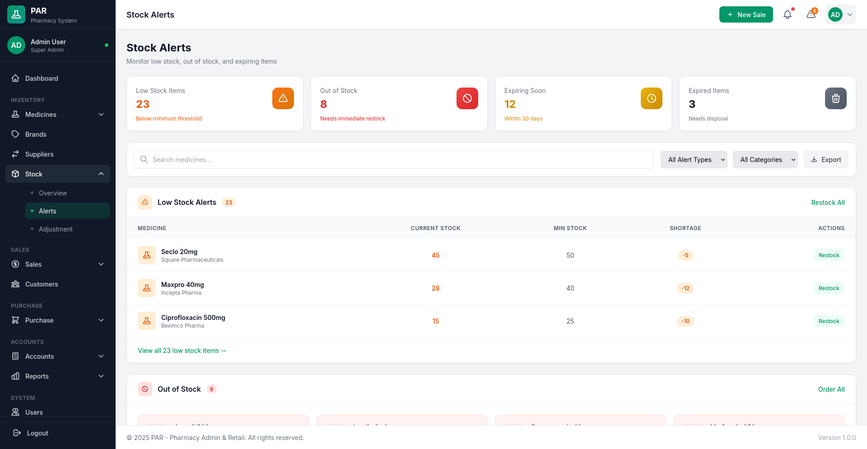This screenshot has width=867, height=449.
Task: Click the notification bell icon
Action: [788, 14]
